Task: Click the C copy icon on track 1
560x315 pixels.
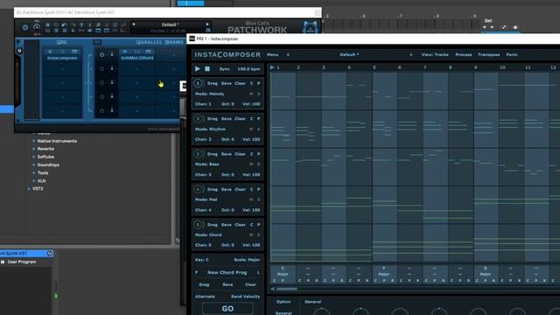Action: pos(251,83)
